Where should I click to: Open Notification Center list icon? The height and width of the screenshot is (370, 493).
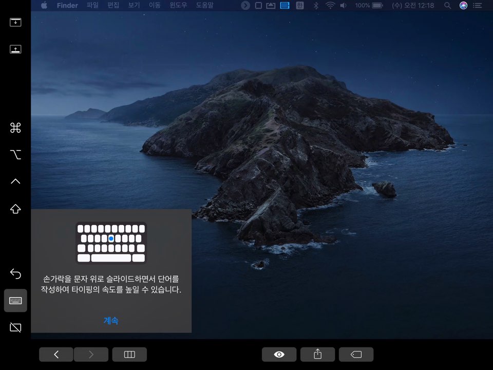coord(477,5)
